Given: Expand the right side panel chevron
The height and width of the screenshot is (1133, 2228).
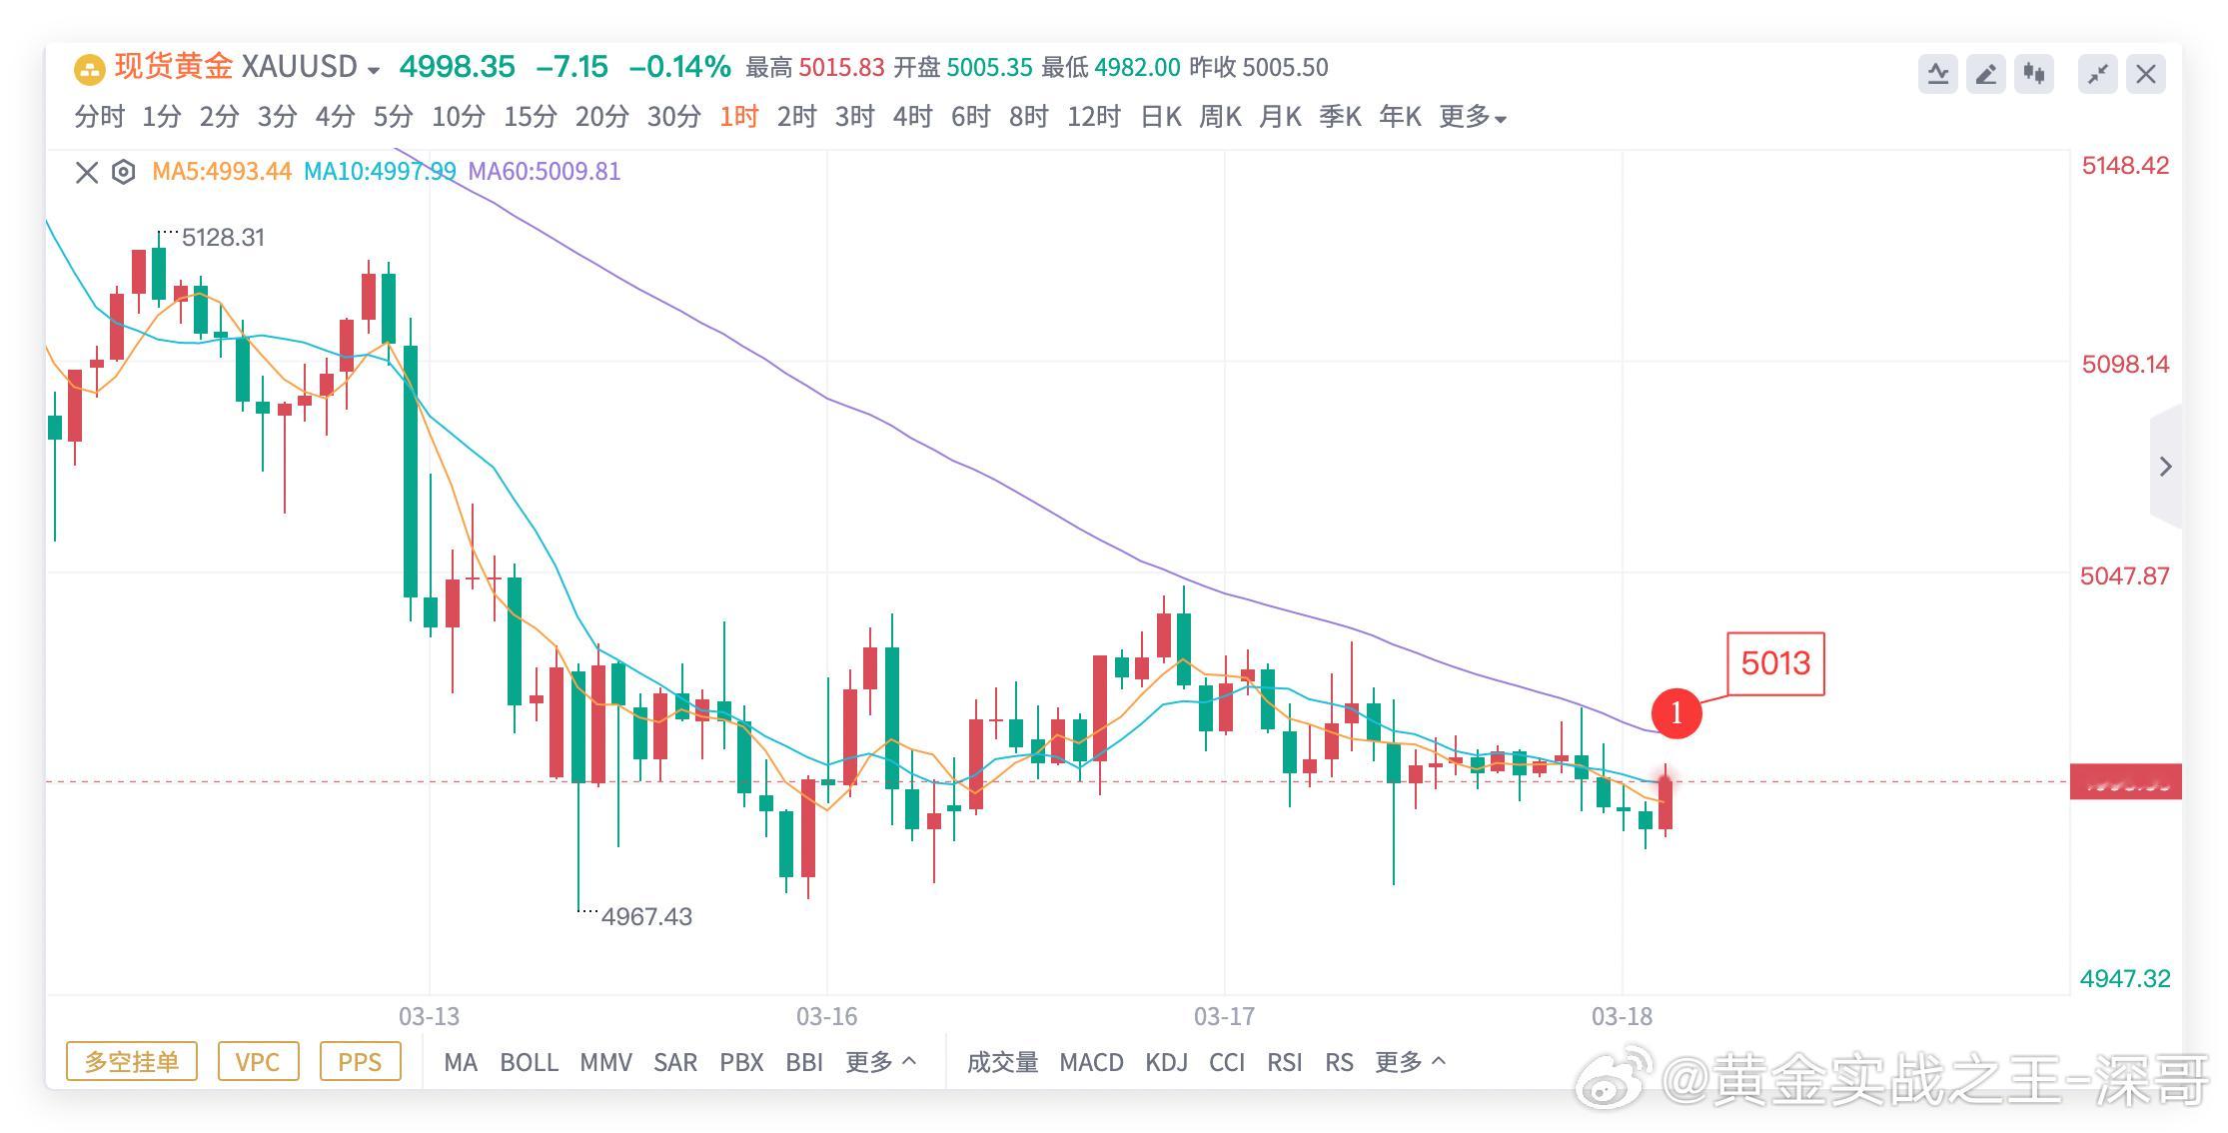Looking at the screenshot, I should (2166, 466).
